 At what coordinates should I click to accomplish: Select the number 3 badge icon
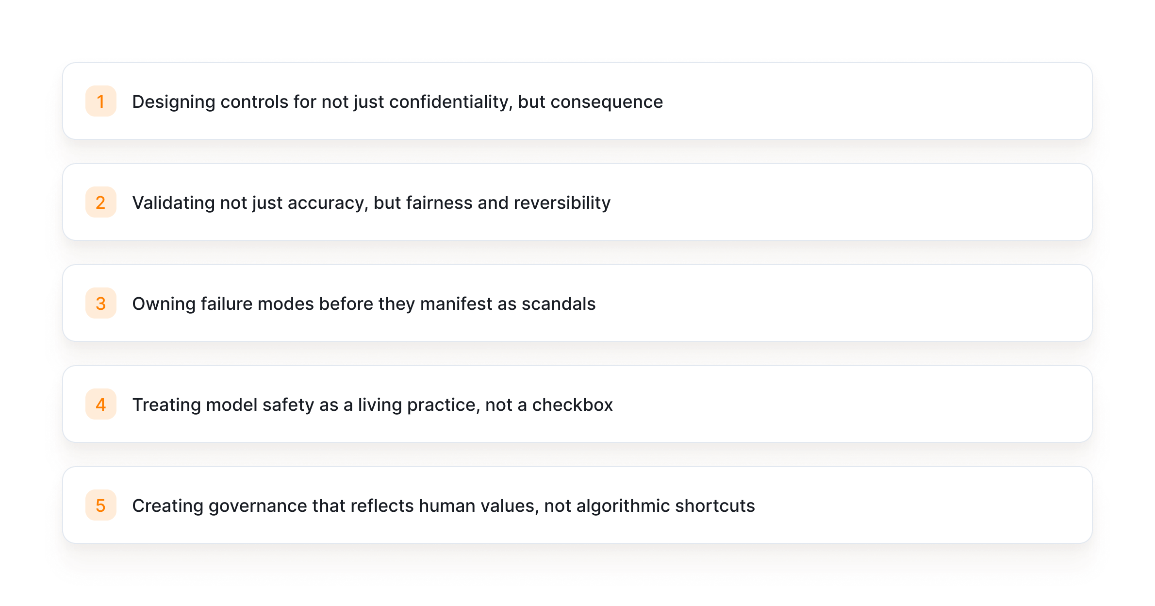click(x=101, y=303)
